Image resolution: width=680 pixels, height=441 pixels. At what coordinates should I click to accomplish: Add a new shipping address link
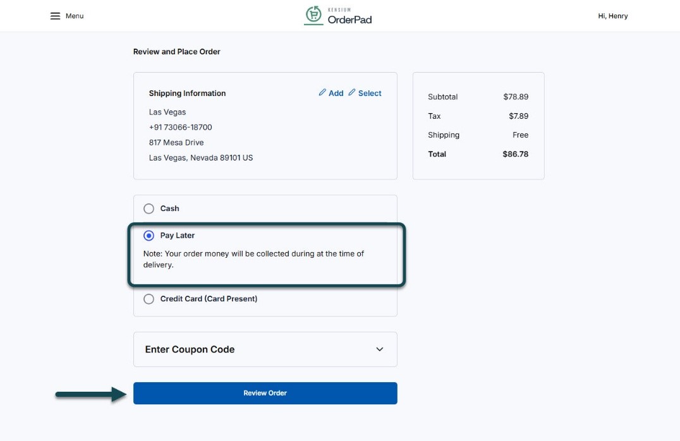(x=336, y=94)
